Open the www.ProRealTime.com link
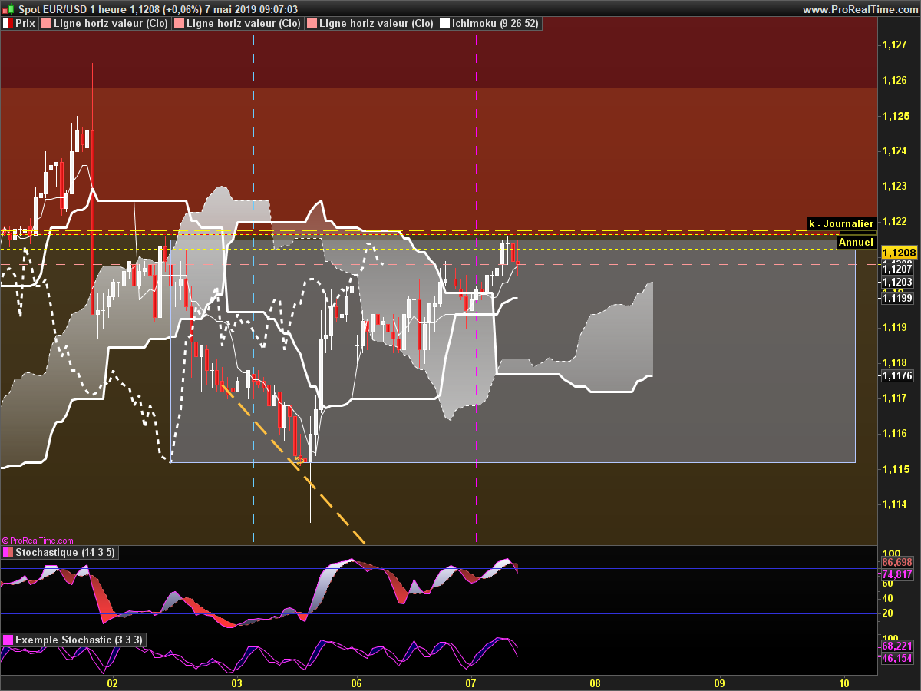Viewport: 921px width, 691px height. (x=860, y=9)
